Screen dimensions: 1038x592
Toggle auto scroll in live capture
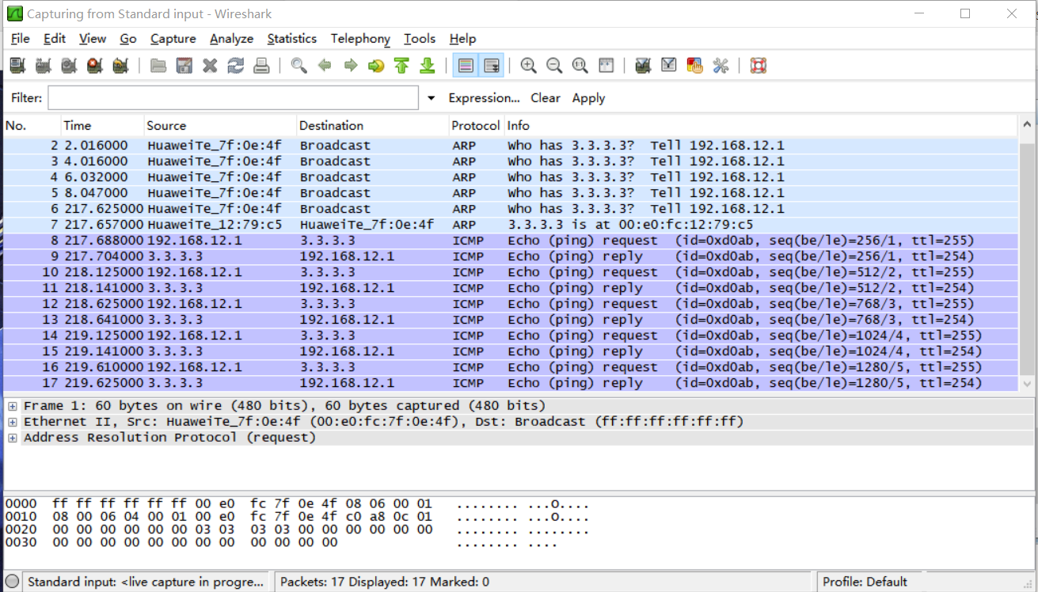(492, 66)
